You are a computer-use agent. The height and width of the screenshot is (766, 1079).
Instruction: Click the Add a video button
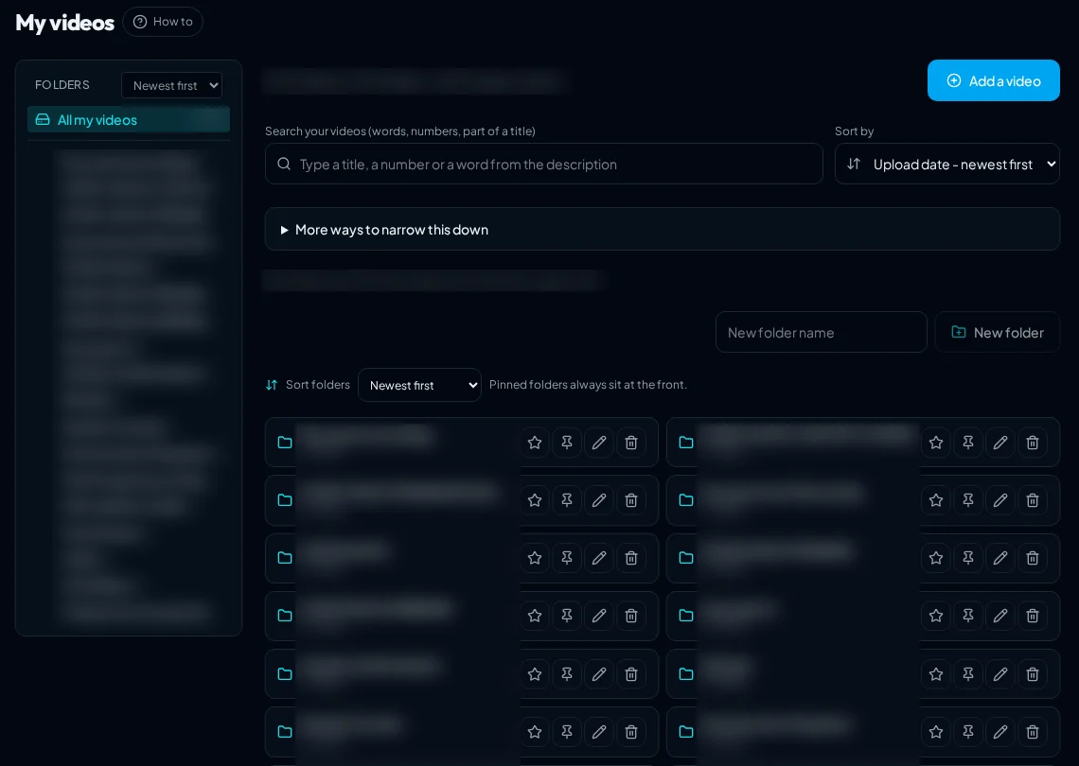point(993,80)
